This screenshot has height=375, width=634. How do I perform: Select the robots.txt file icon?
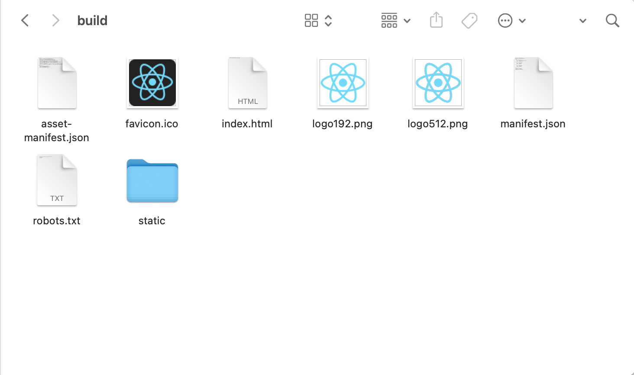pyautogui.click(x=57, y=180)
